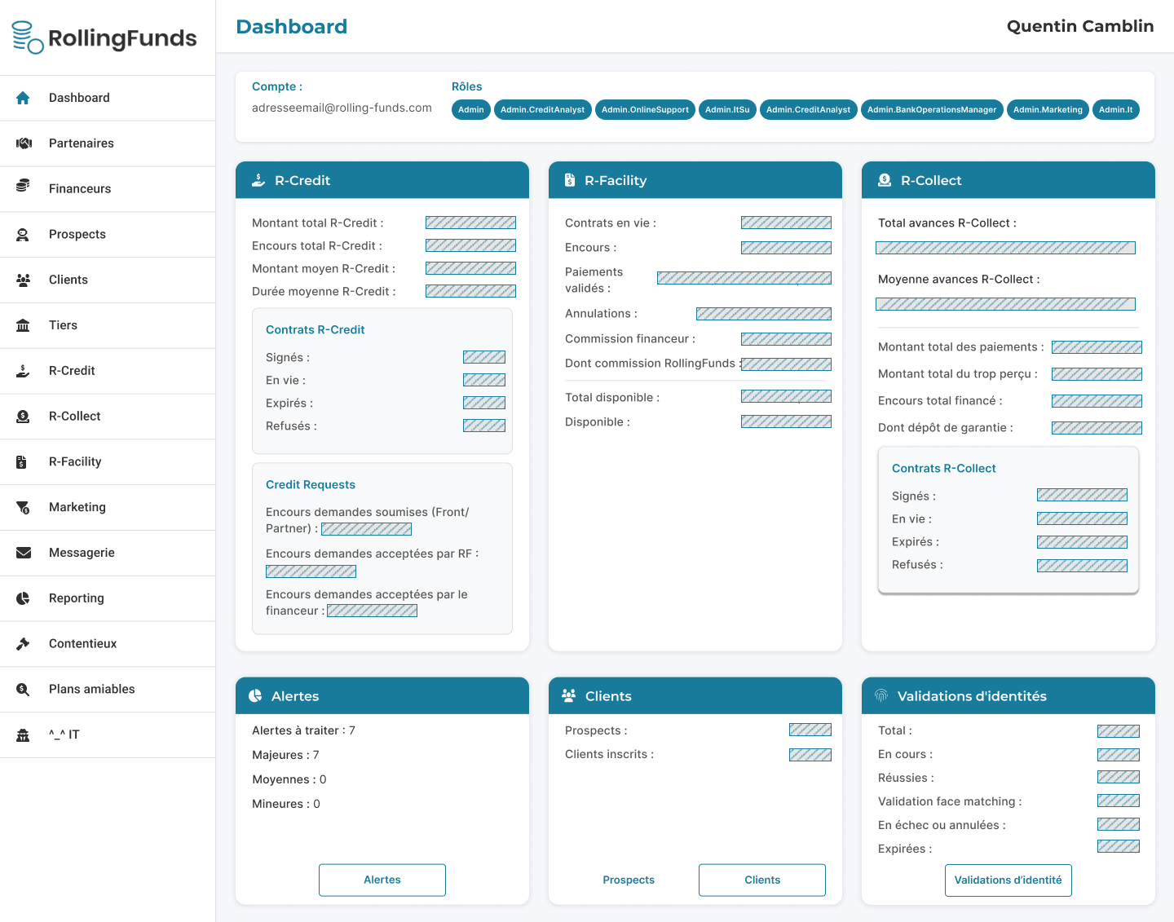Open Reporting in the sidebar
The image size is (1174, 922).
pyautogui.click(x=108, y=598)
